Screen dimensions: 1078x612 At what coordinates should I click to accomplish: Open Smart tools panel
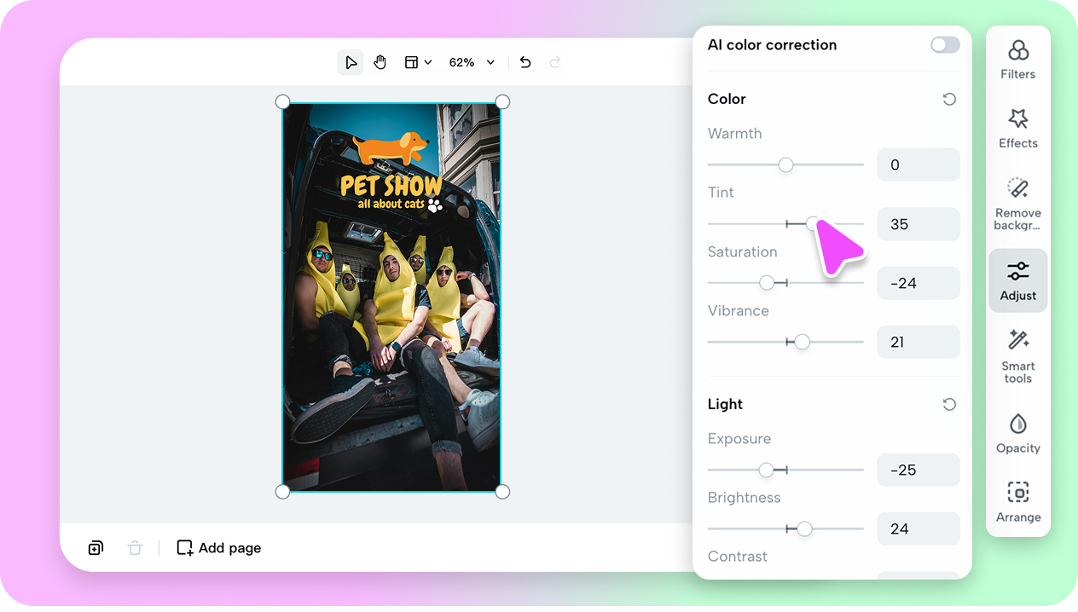(1017, 355)
